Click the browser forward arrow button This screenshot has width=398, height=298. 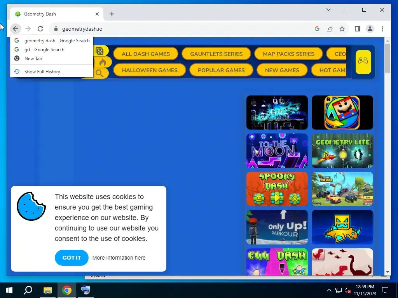28,29
